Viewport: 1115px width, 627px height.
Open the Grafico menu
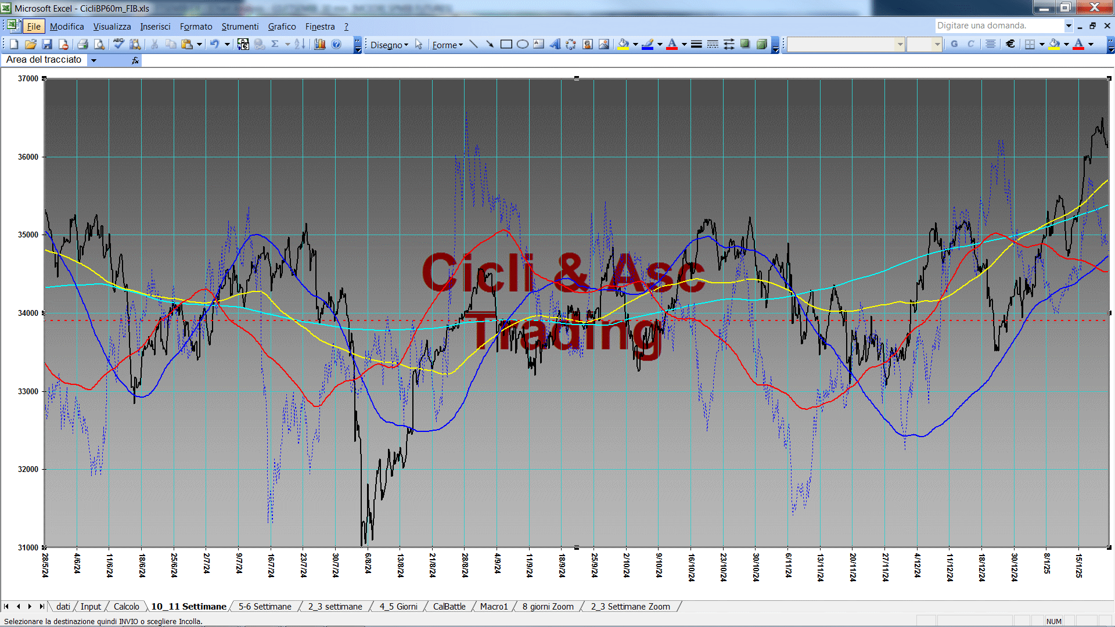282,27
